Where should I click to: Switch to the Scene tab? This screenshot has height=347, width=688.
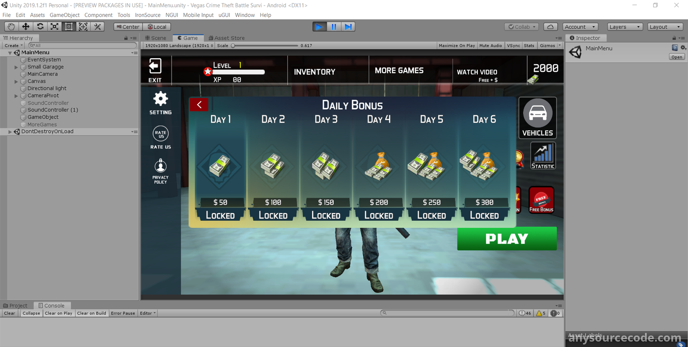point(156,38)
